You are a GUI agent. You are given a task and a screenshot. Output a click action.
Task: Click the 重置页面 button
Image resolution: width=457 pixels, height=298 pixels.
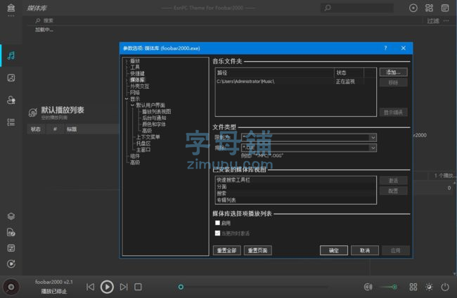point(257,250)
